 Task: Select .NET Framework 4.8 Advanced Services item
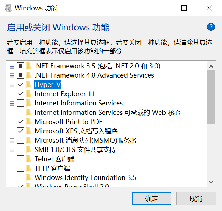coord(94,75)
